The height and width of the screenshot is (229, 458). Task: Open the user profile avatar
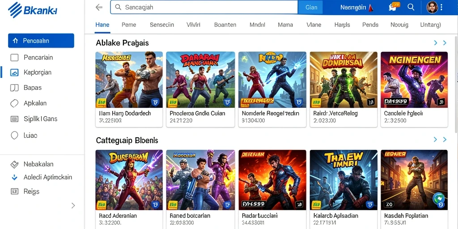pyautogui.click(x=433, y=7)
